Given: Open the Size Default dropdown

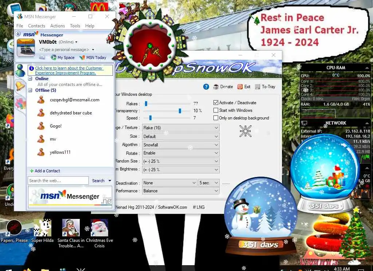Looking at the screenshot, I should click(181, 136).
